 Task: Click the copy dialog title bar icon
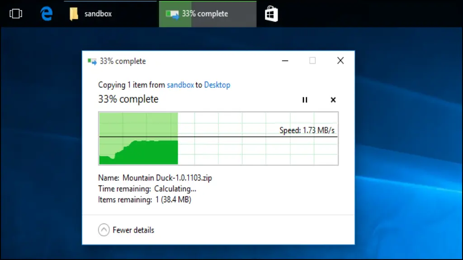coord(92,61)
